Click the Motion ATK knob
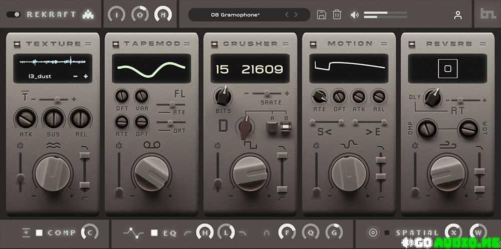The image size is (501, 249). coord(359,96)
